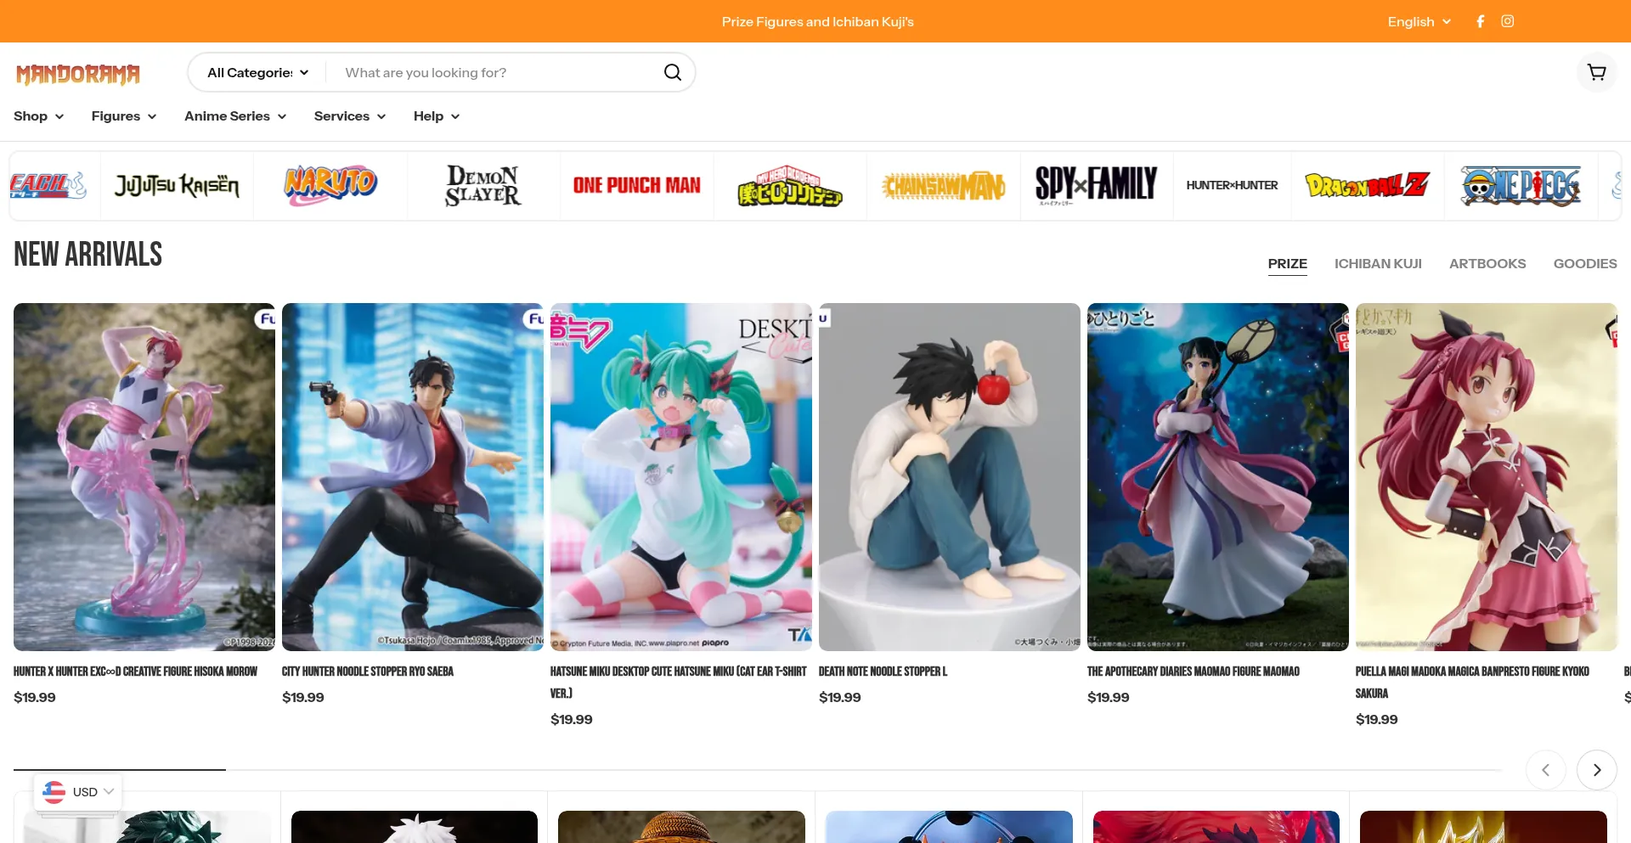Image resolution: width=1631 pixels, height=843 pixels.
Task: Open the shopping cart
Action: [x=1597, y=73]
